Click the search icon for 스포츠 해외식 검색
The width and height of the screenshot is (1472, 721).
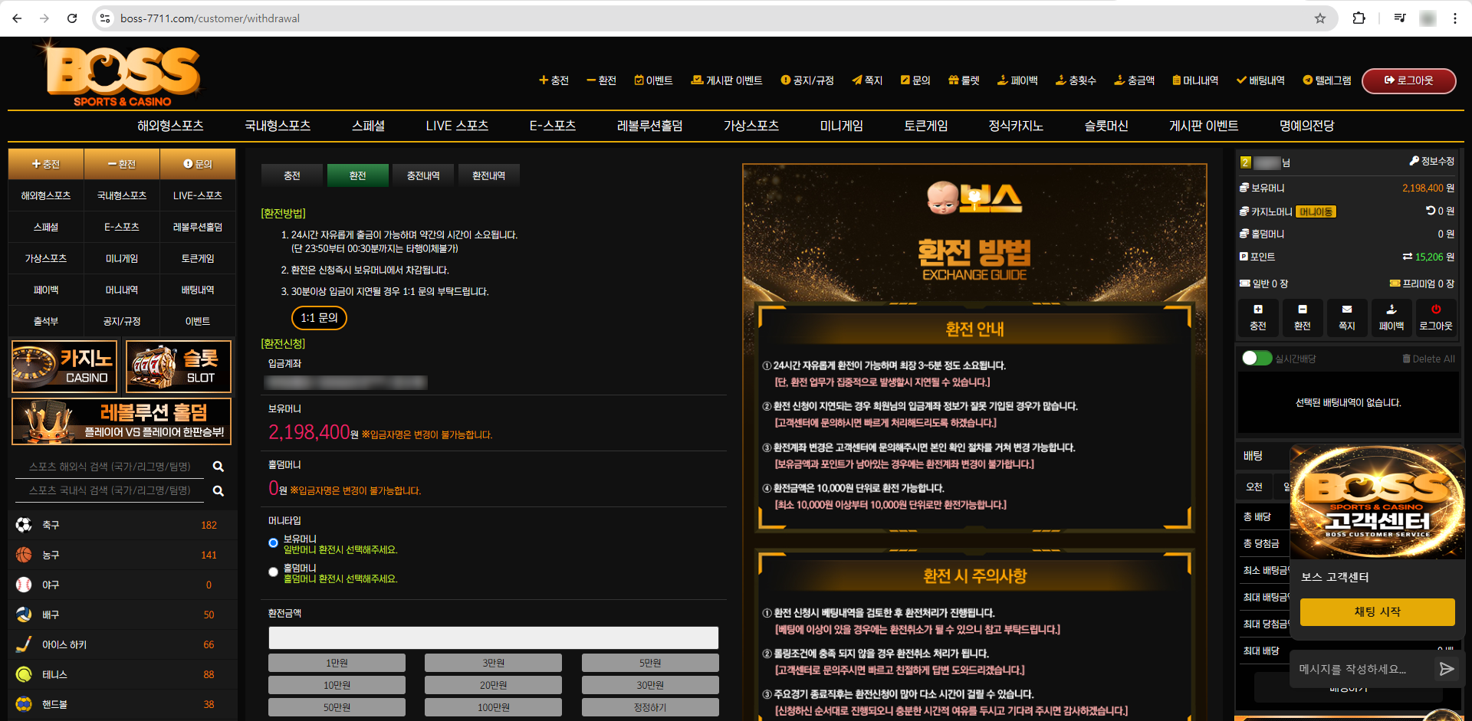coord(219,467)
